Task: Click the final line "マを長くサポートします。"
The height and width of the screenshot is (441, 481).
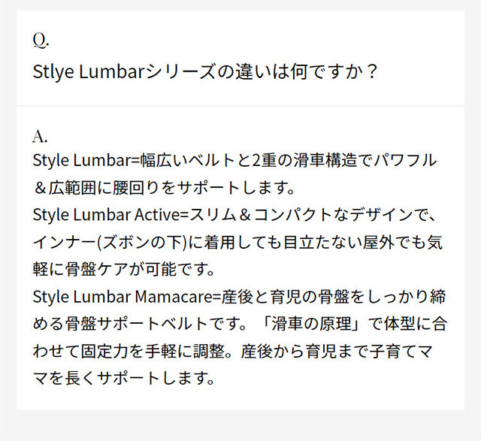Action: [x=123, y=377]
